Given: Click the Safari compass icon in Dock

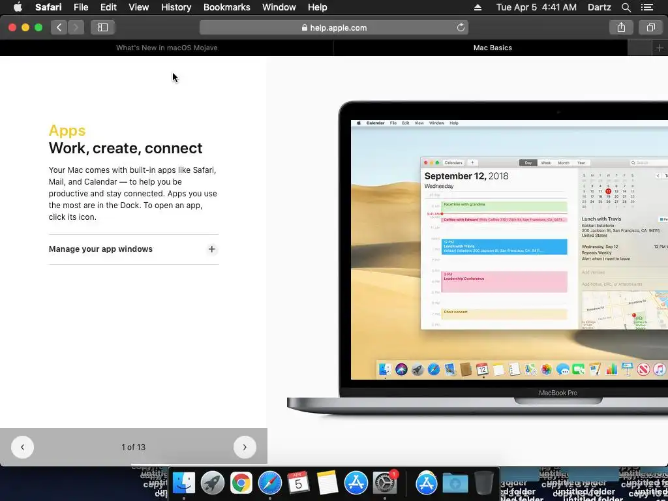Looking at the screenshot, I should click(269, 483).
